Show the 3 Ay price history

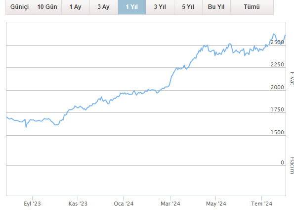pyautogui.click(x=103, y=7)
